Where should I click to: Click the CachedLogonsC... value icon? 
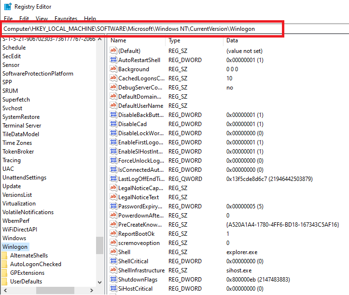pos(113,78)
